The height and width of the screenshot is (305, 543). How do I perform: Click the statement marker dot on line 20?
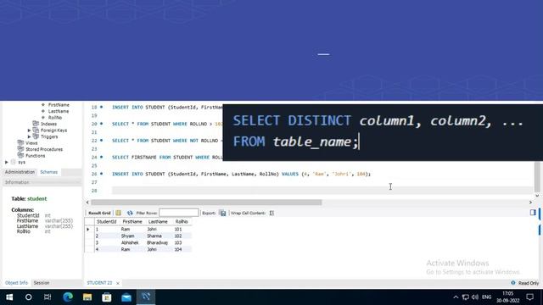point(102,124)
